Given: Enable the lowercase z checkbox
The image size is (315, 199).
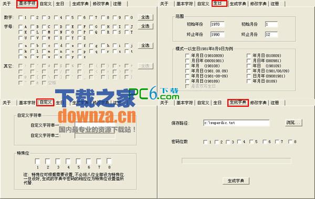Looking at the screenshot, I should click(79, 57).
